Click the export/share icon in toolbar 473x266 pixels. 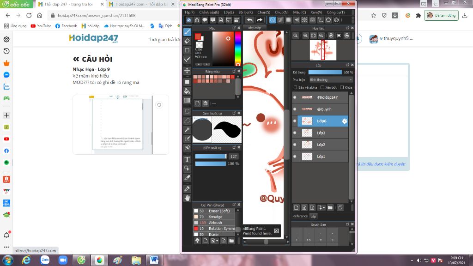click(197, 20)
